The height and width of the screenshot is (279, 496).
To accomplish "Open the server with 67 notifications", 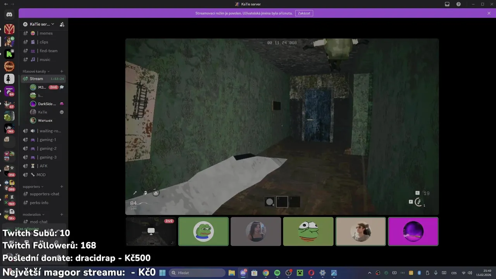I will (x=9, y=104).
